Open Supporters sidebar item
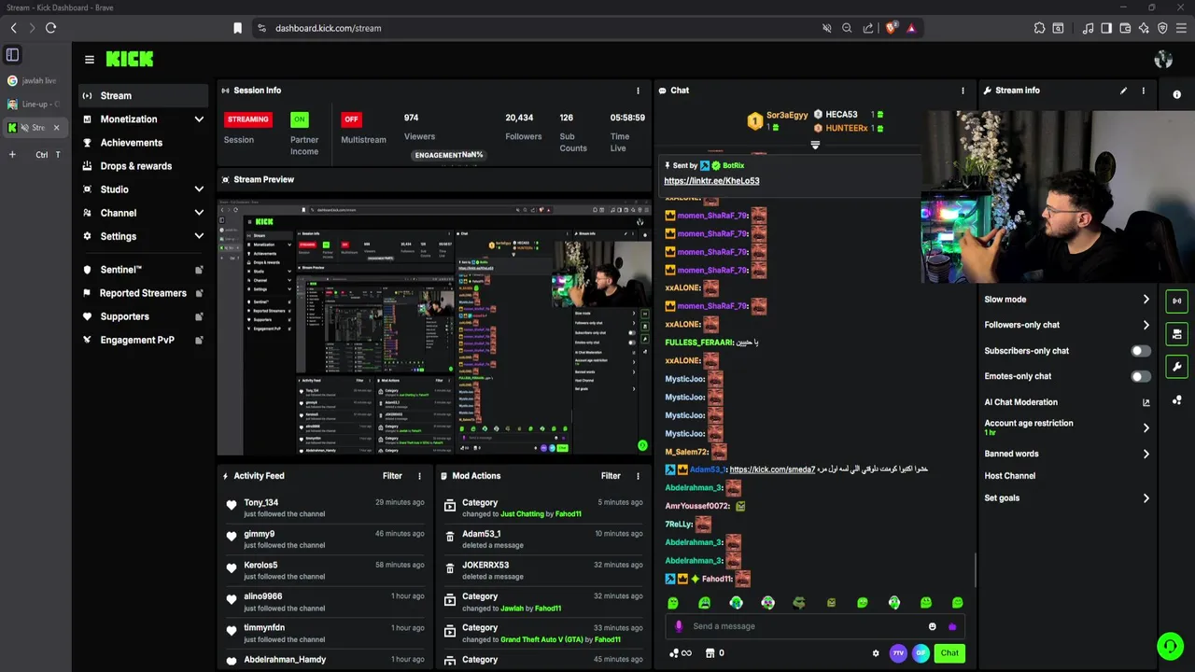This screenshot has width=1195, height=672. [141, 316]
